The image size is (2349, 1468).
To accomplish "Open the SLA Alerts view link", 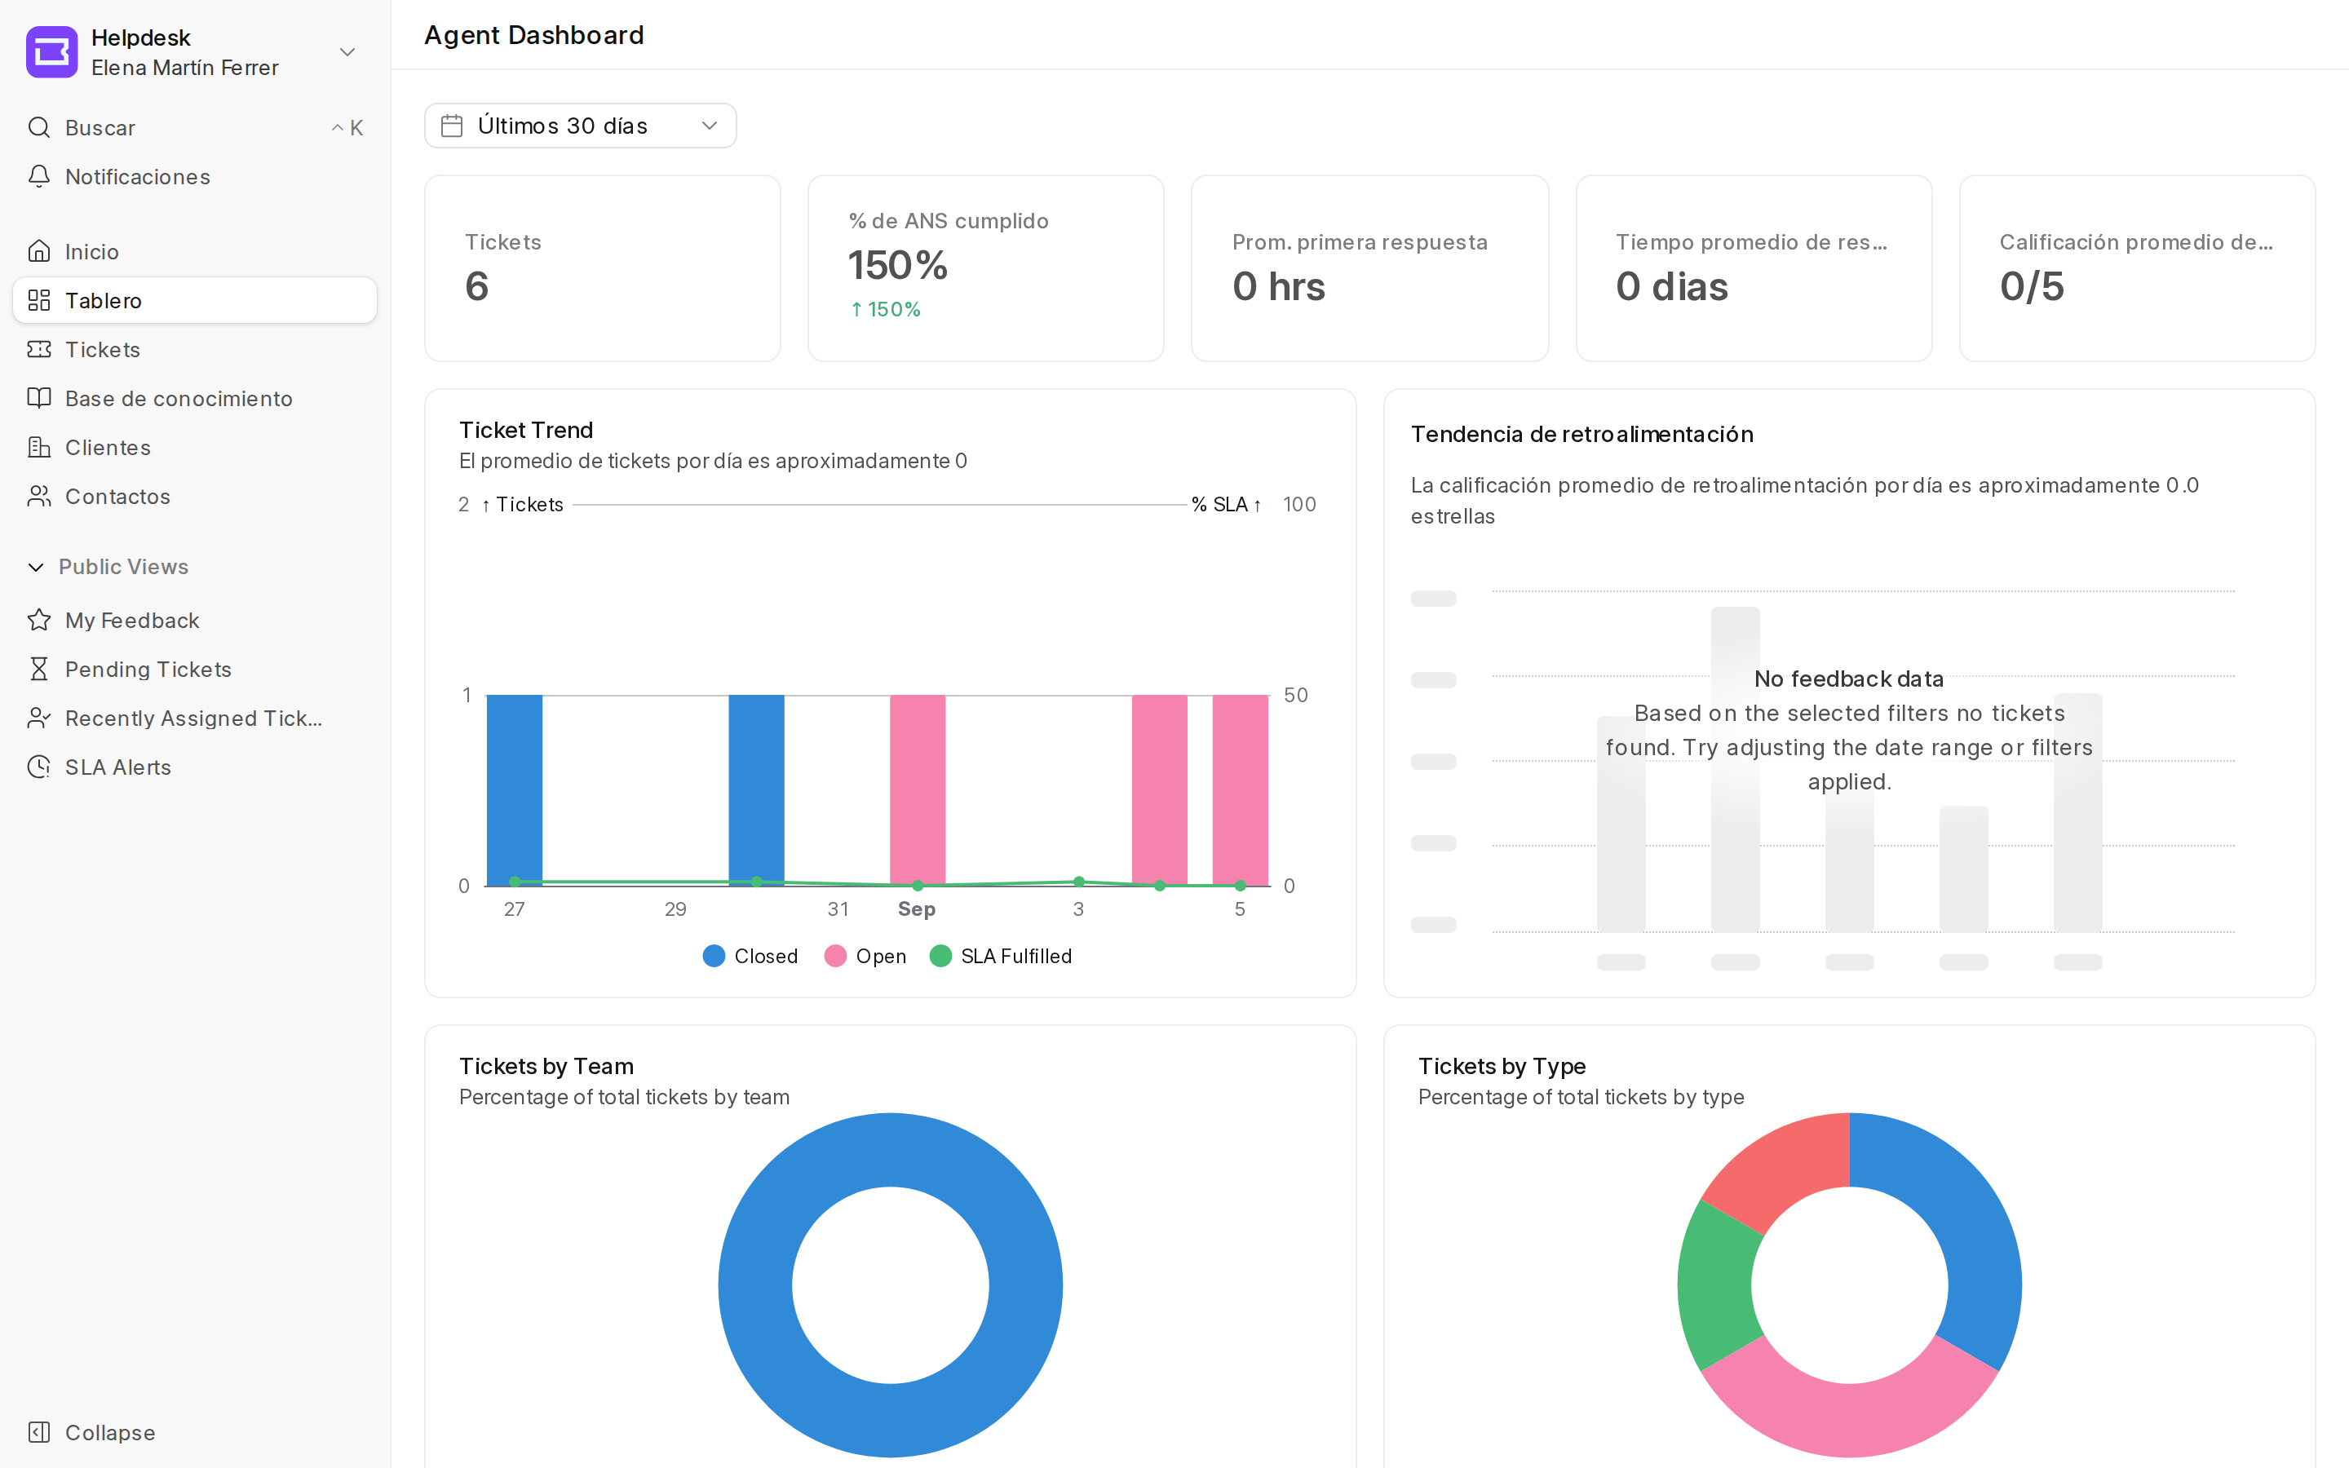I will click(194, 767).
